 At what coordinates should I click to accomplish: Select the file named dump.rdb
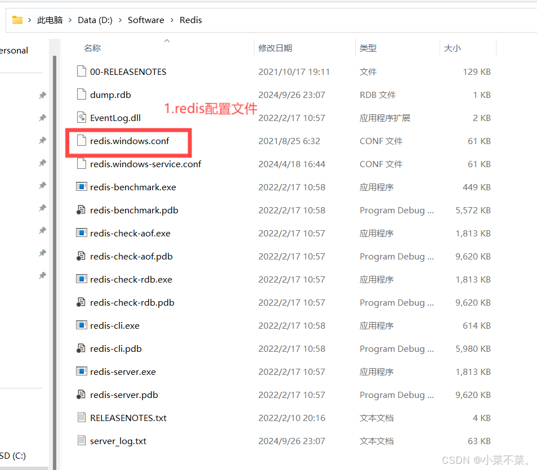[x=111, y=95]
